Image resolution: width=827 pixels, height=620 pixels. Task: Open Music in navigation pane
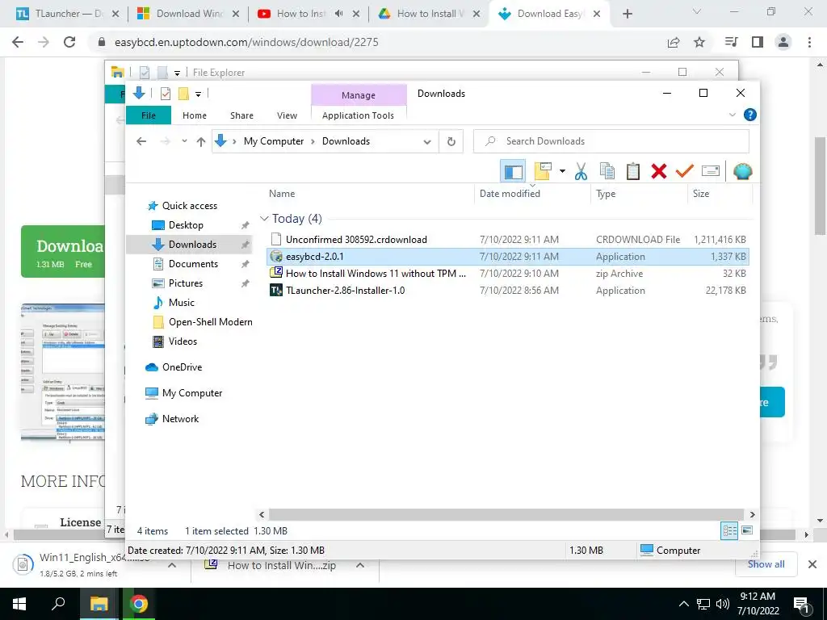coord(182,303)
